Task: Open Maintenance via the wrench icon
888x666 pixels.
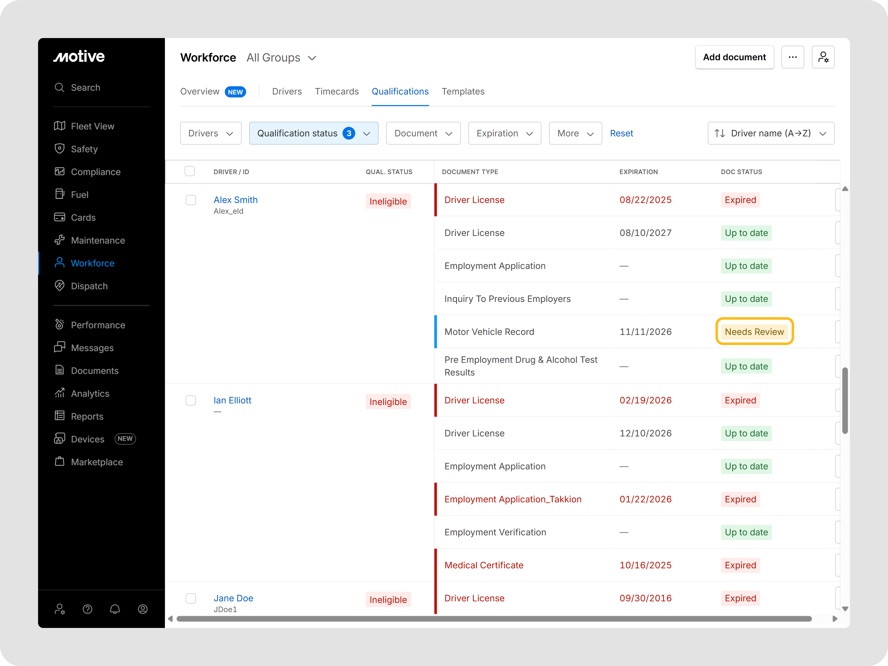Action: pyautogui.click(x=59, y=240)
